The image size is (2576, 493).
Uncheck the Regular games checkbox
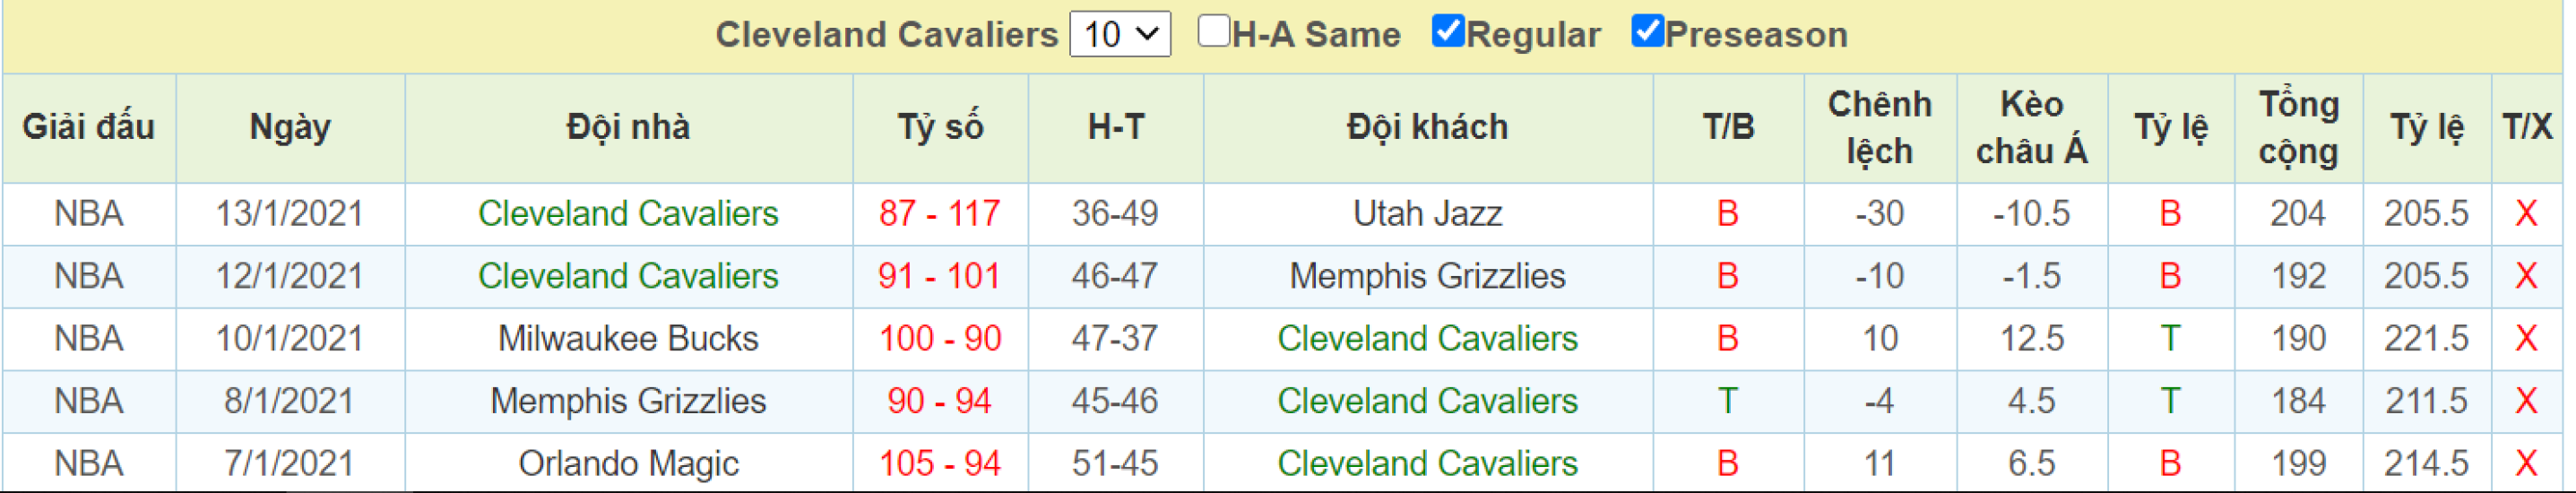pos(1448,31)
